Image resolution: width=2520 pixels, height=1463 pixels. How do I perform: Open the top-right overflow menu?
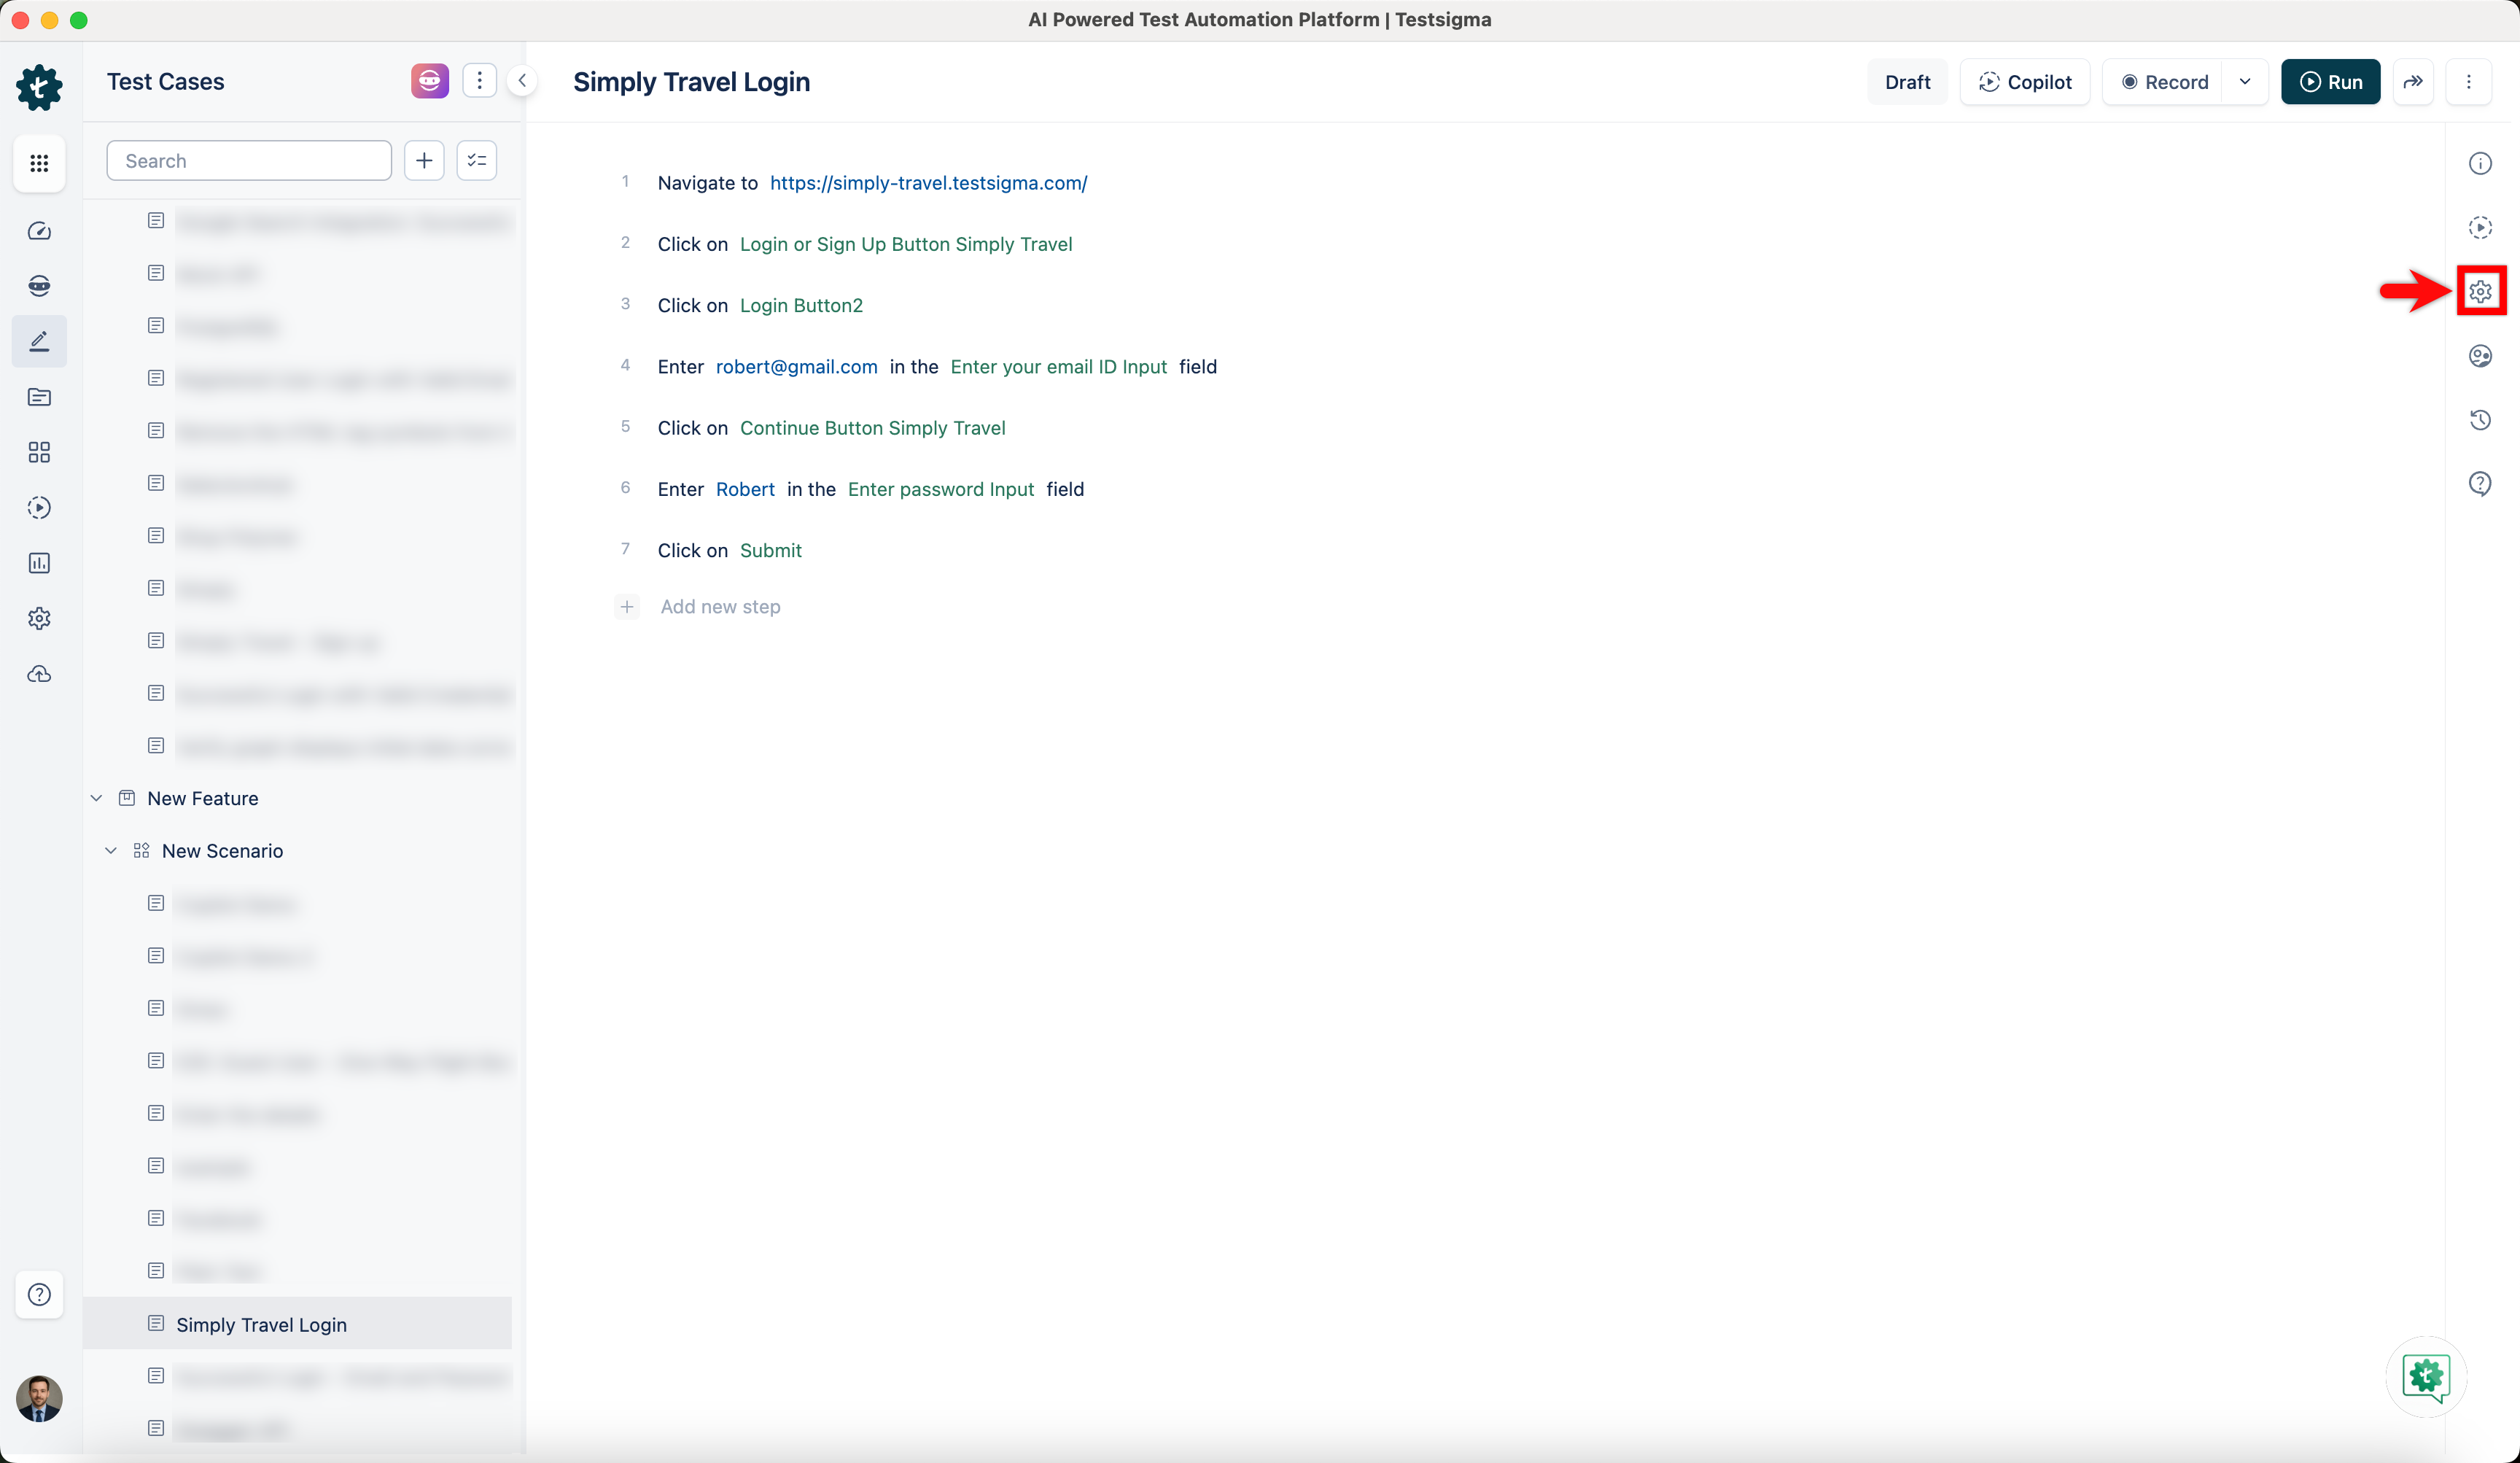click(2470, 81)
